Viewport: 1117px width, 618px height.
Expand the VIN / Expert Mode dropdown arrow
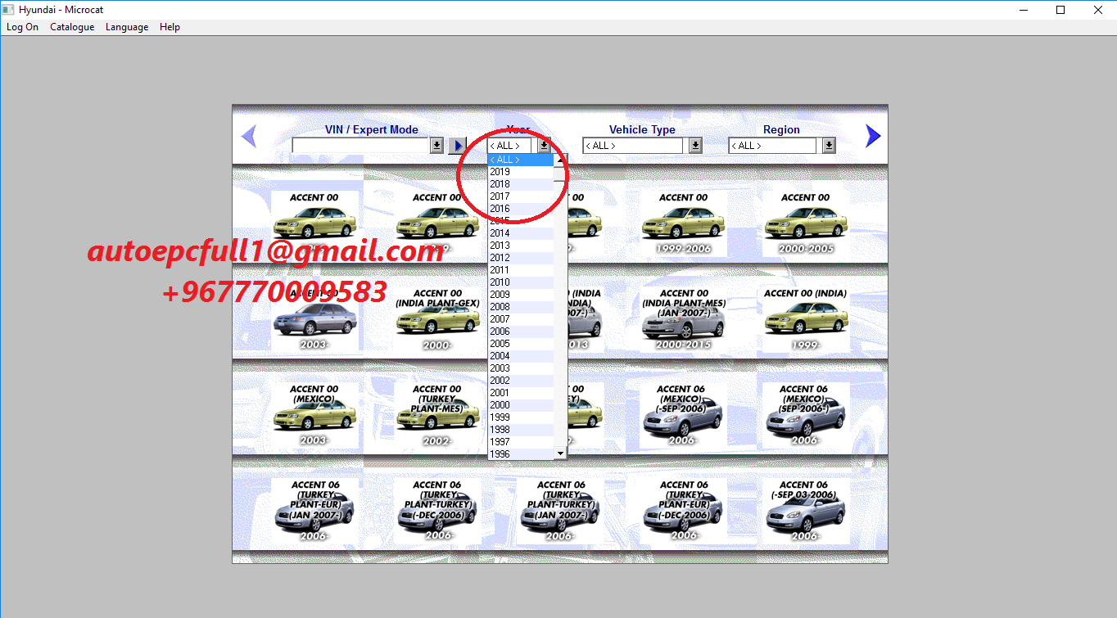[436, 145]
